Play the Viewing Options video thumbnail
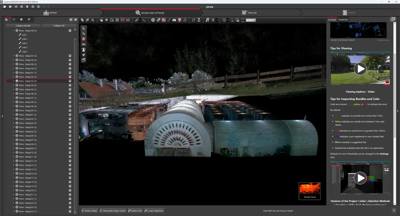The height and width of the screenshot is (216, 400). click(x=360, y=69)
